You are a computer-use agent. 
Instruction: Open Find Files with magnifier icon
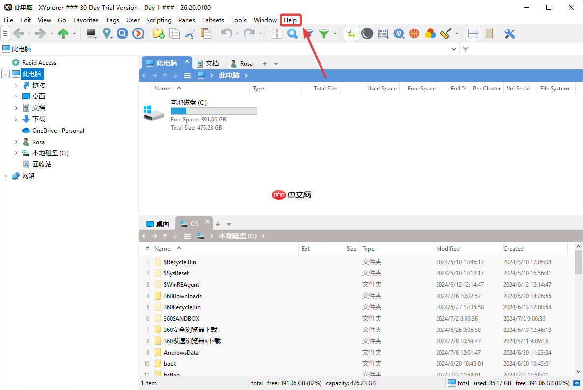pyautogui.click(x=292, y=33)
